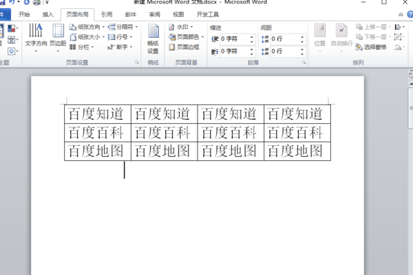The height and width of the screenshot is (275, 413).
Task: Click 百度地图 in the last table column
Action: (295, 151)
